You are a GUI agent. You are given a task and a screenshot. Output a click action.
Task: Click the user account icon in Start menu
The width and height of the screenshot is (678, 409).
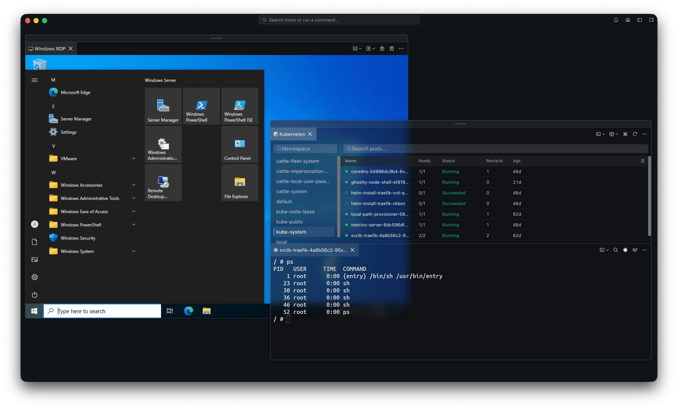coord(34,224)
